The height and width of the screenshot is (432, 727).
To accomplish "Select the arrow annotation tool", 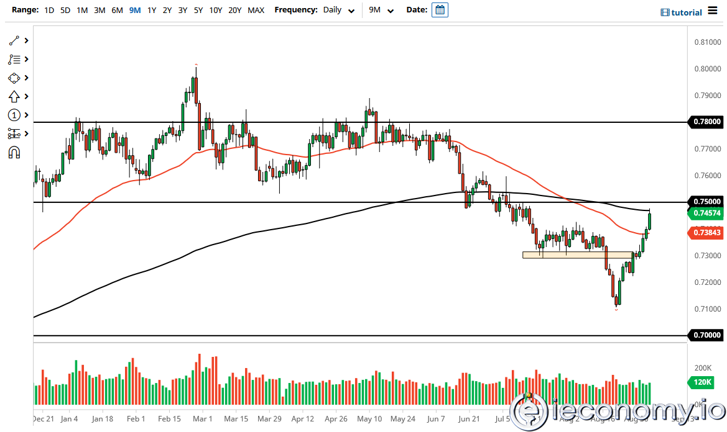I will (14, 96).
